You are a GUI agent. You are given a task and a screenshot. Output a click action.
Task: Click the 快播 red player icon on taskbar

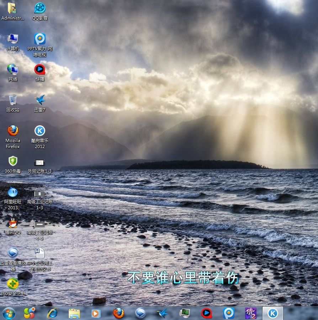(207, 313)
